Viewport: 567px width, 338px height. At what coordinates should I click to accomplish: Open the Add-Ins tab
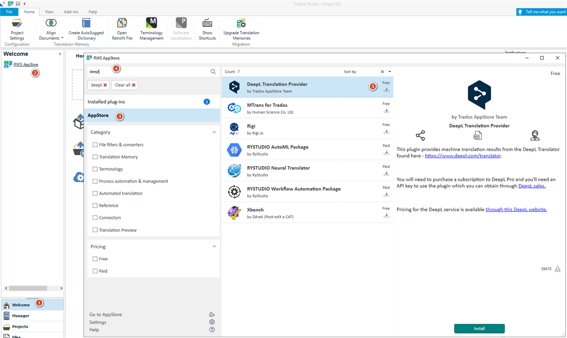click(x=71, y=12)
